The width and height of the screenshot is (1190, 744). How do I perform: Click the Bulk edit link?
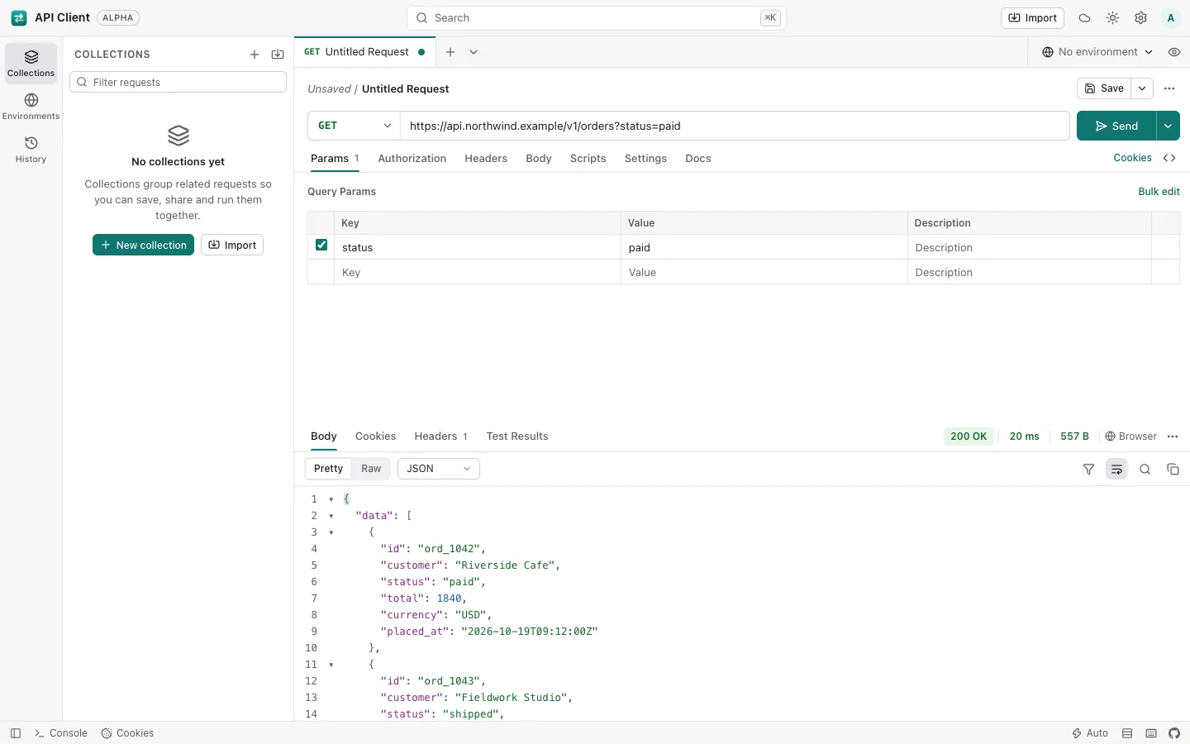1159,192
